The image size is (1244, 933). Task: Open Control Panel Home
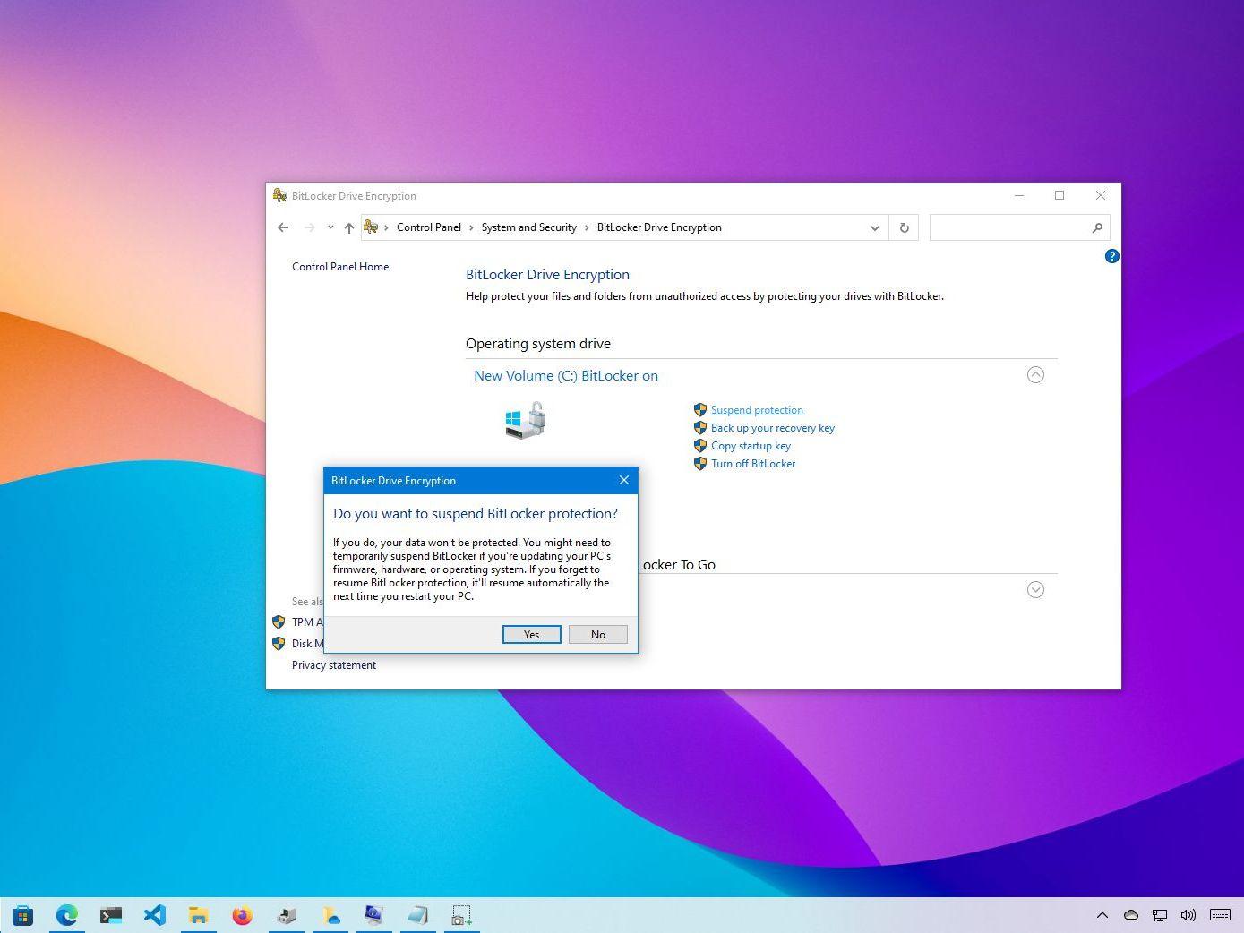340,267
